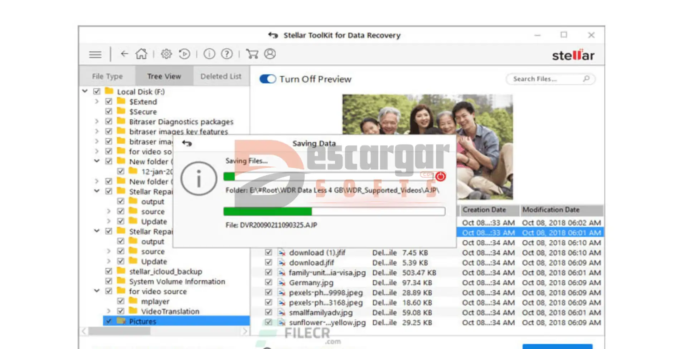
Task: Switch to the Deleted List tab
Action: coord(221,76)
